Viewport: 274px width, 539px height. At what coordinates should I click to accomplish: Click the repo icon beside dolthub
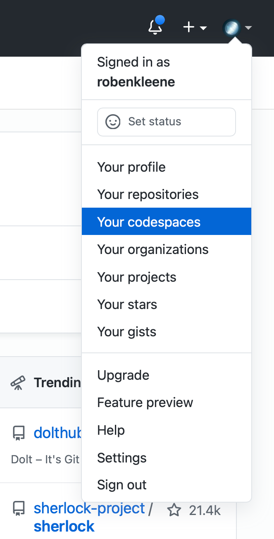click(19, 433)
